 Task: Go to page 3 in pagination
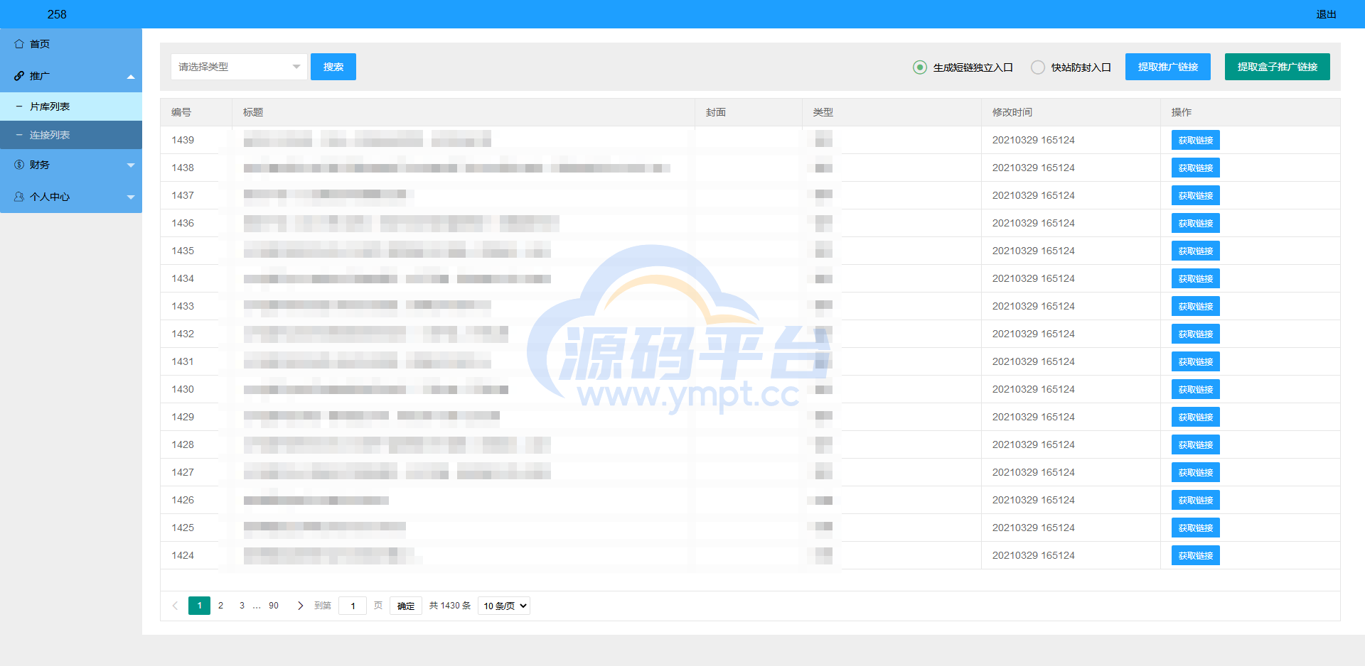coord(242,606)
